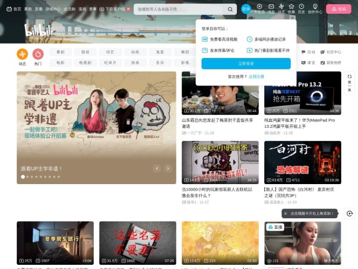Click 下载客户端 in top navigation

(x=114, y=9)
